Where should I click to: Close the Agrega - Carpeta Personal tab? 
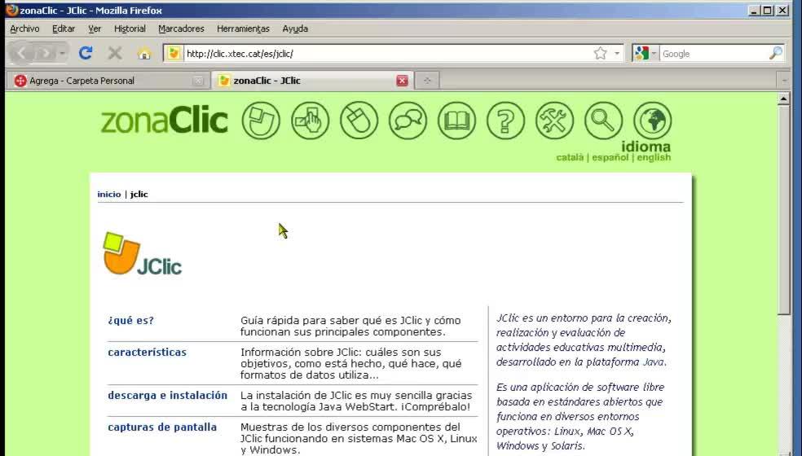[198, 81]
